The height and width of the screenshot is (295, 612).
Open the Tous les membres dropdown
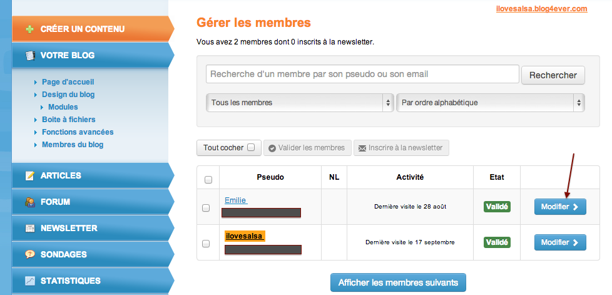click(x=300, y=103)
